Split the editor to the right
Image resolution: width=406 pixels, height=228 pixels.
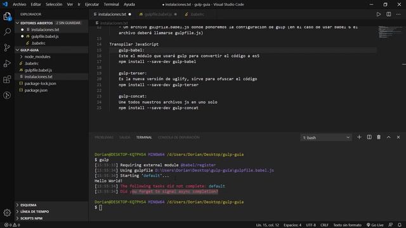click(389, 14)
